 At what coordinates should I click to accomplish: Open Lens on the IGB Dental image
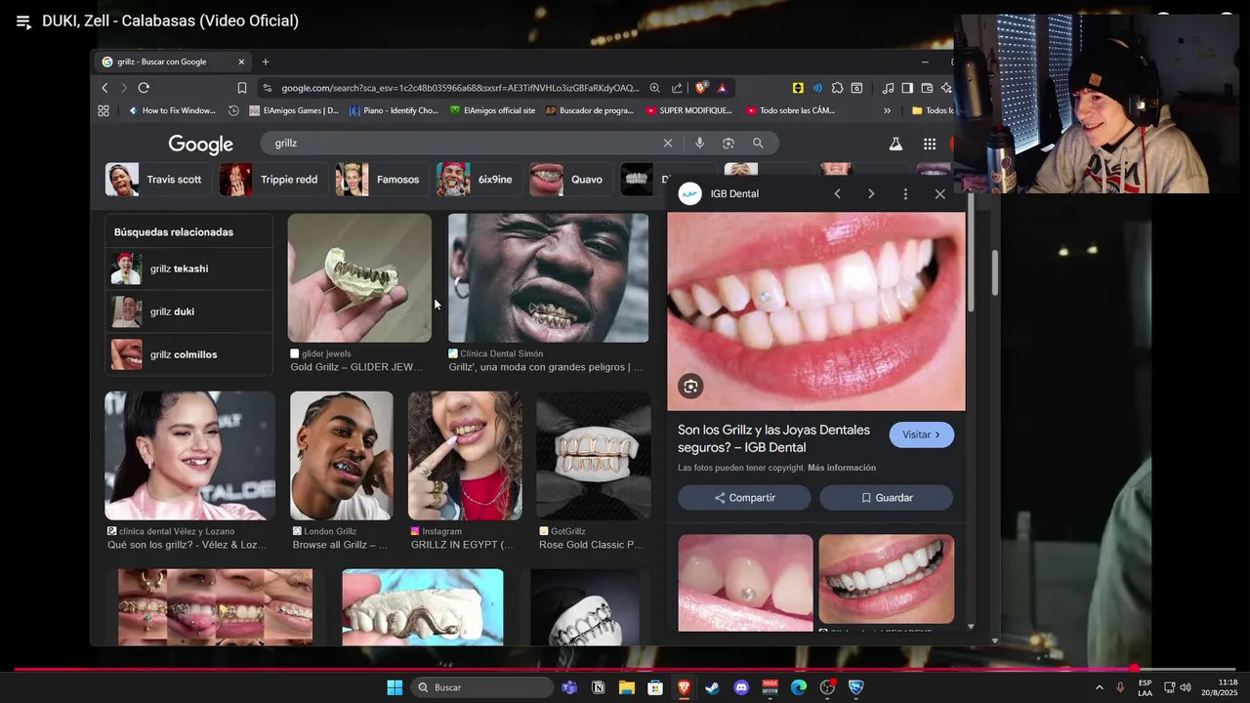(690, 386)
